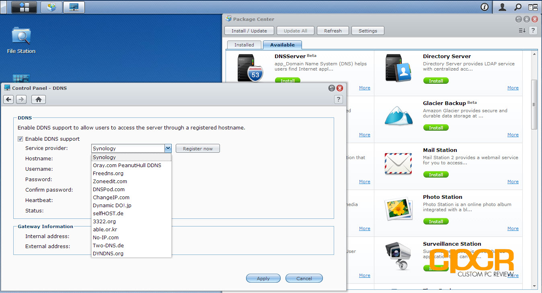Choose No-IP.com provider option
This screenshot has width=542, height=293.
tap(131, 238)
